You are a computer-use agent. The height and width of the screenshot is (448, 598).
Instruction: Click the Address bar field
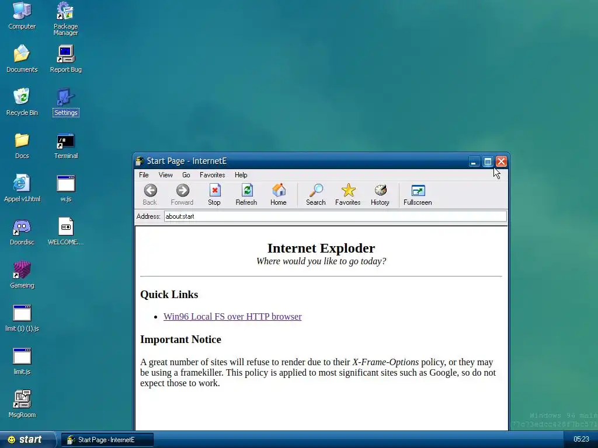pyautogui.click(x=335, y=216)
